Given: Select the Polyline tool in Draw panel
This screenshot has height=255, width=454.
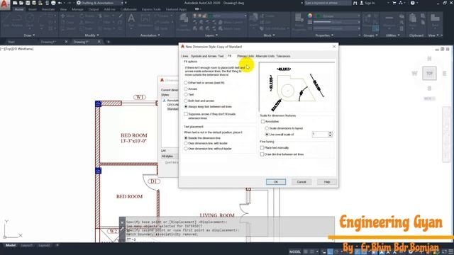Looking at the screenshot, I should 17,21.
